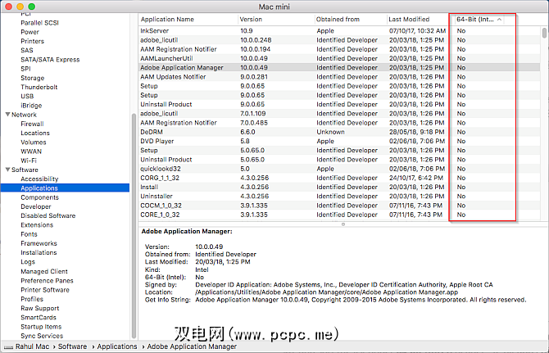Select Parallel SCSI in sidebar
This screenshot has height=353, width=549.
39,23
